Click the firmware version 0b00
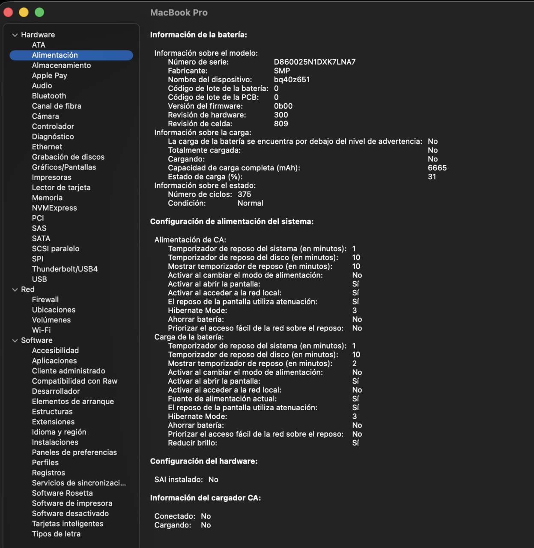534x548 pixels. point(283,106)
